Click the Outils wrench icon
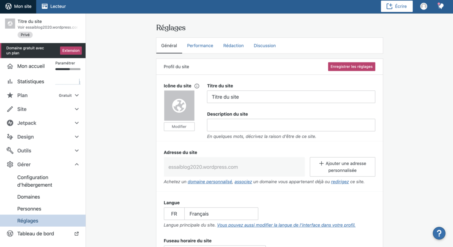The height and width of the screenshot is (247, 453). 10,151
